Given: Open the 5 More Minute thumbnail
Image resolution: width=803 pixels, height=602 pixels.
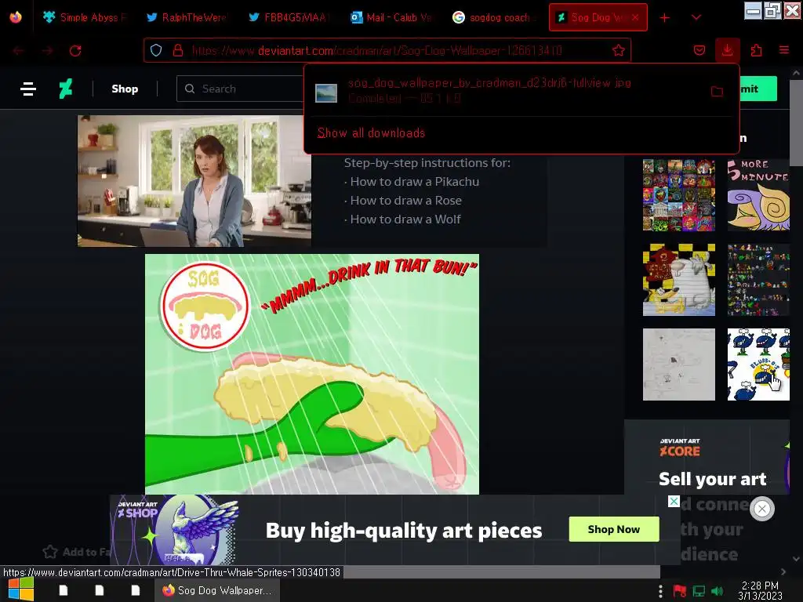Looking at the screenshot, I should click(758, 195).
